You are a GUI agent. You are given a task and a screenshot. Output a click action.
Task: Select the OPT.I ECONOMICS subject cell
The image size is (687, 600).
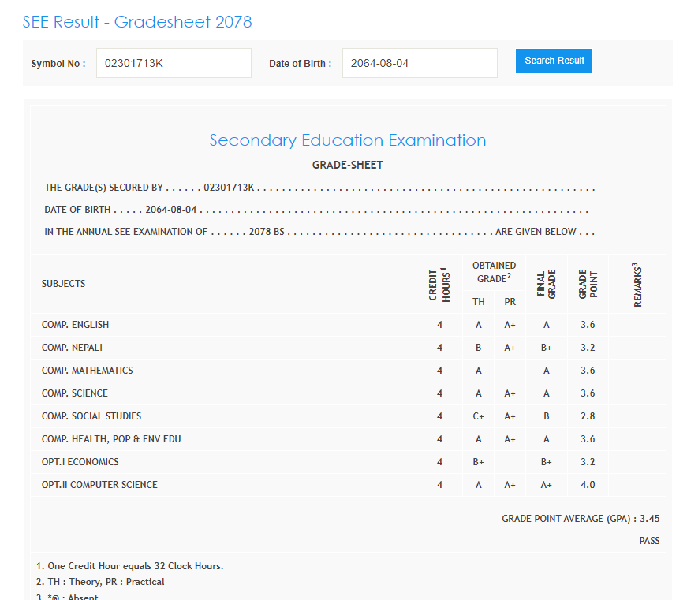pos(80,462)
